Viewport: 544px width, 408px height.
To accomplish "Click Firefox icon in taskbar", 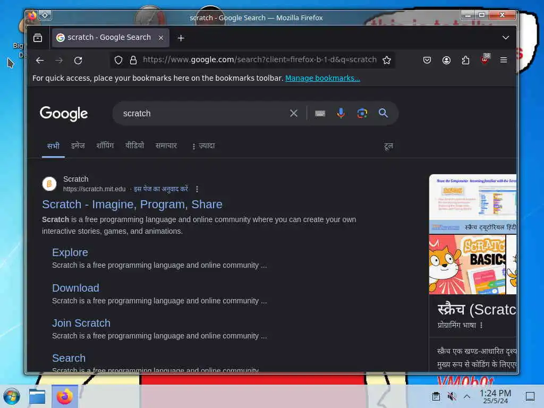I will [x=65, y=396].
